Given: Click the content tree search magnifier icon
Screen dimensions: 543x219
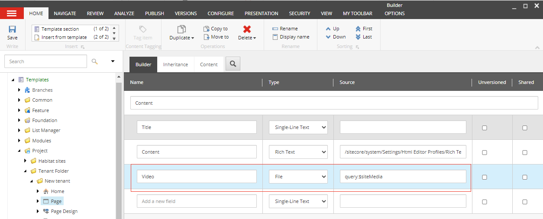Looking at the screenshot, I should tap(95, 61).
